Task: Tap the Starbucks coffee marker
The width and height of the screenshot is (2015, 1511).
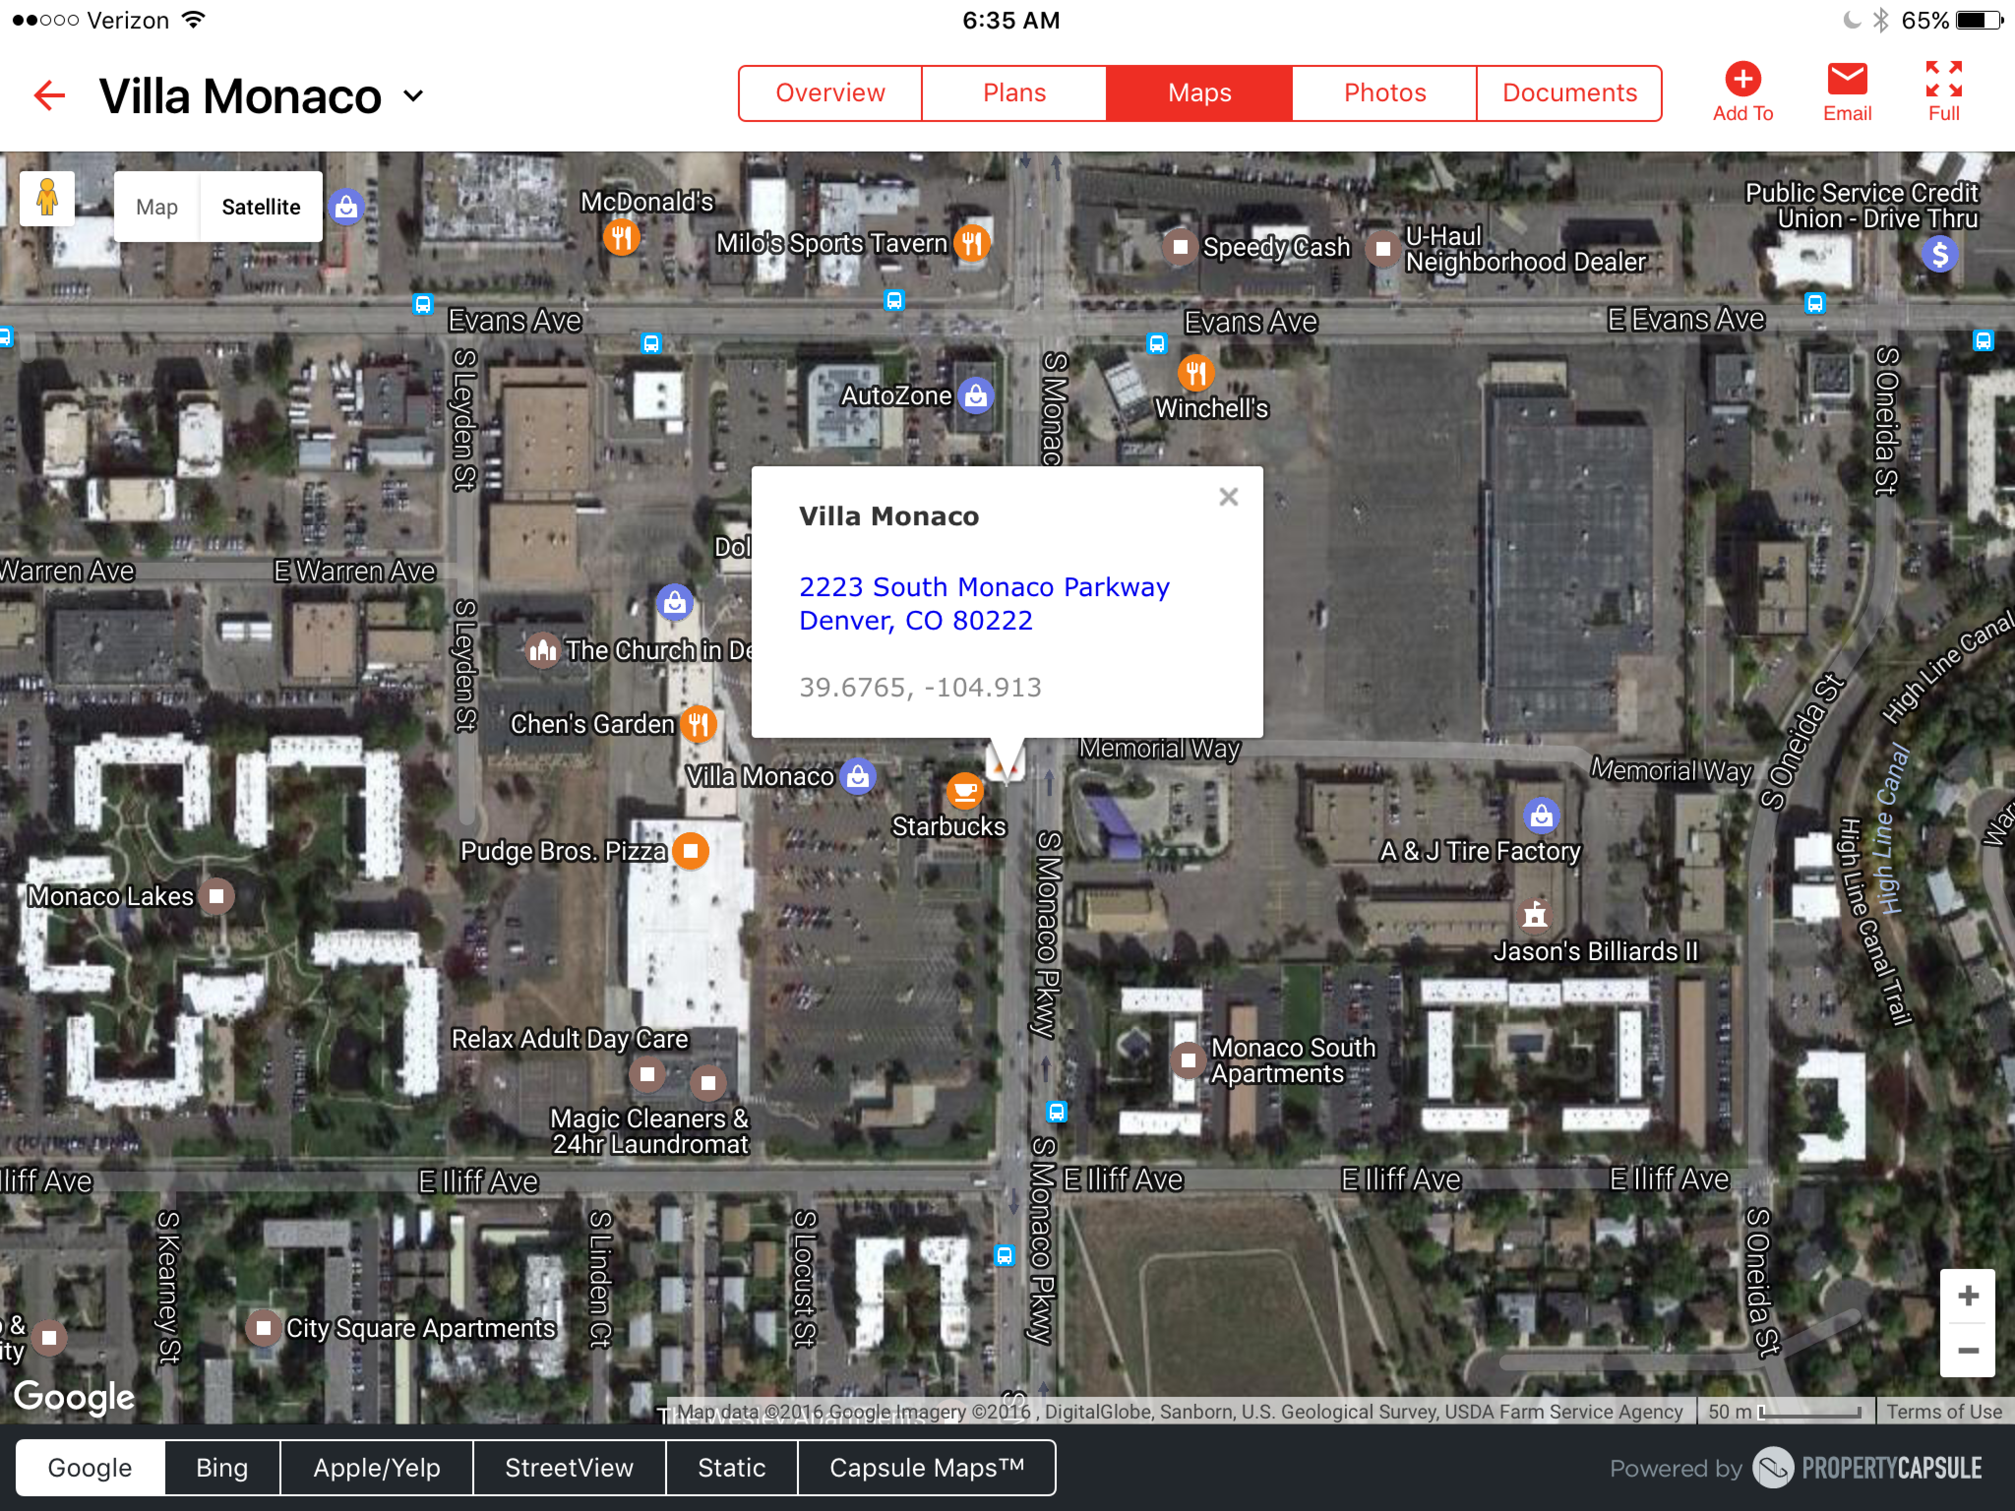Action: (x=965, y=791)
